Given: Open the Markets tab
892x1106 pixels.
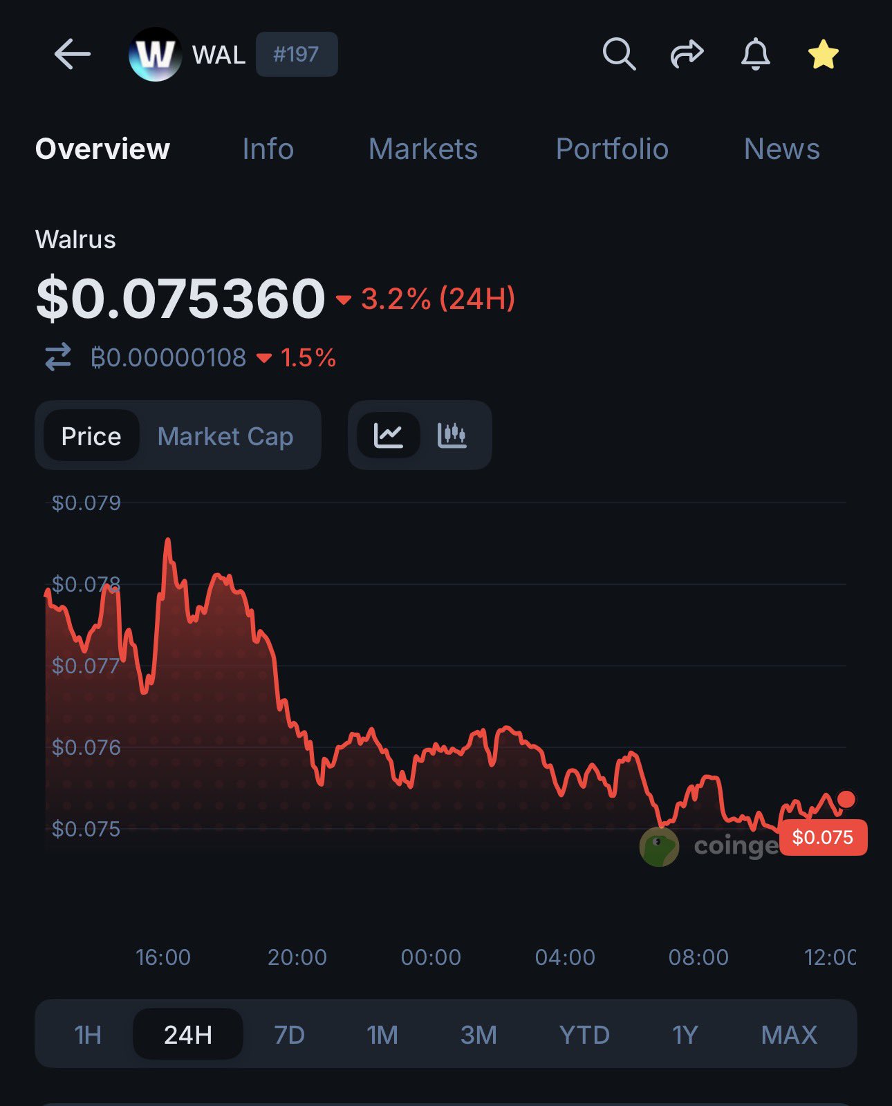Looking at the screenshot, I should click(422, 149).
